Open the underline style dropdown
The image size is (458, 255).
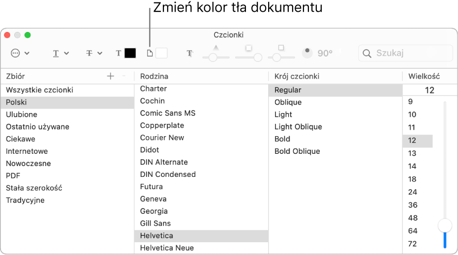point(61,53)
